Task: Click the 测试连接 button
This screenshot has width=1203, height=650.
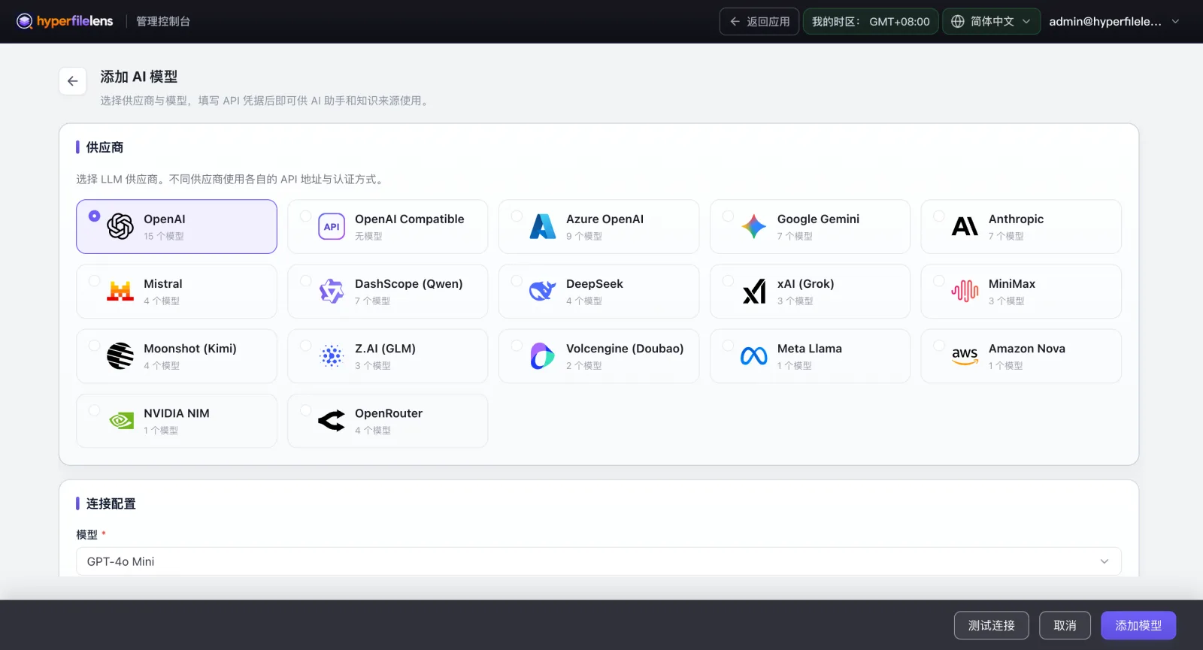Action: click(x=991, y=625)
